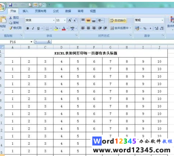Open the Name Box dropdown arrow
Viewport: 174px width, 156px height.
(x=32, y=42)
